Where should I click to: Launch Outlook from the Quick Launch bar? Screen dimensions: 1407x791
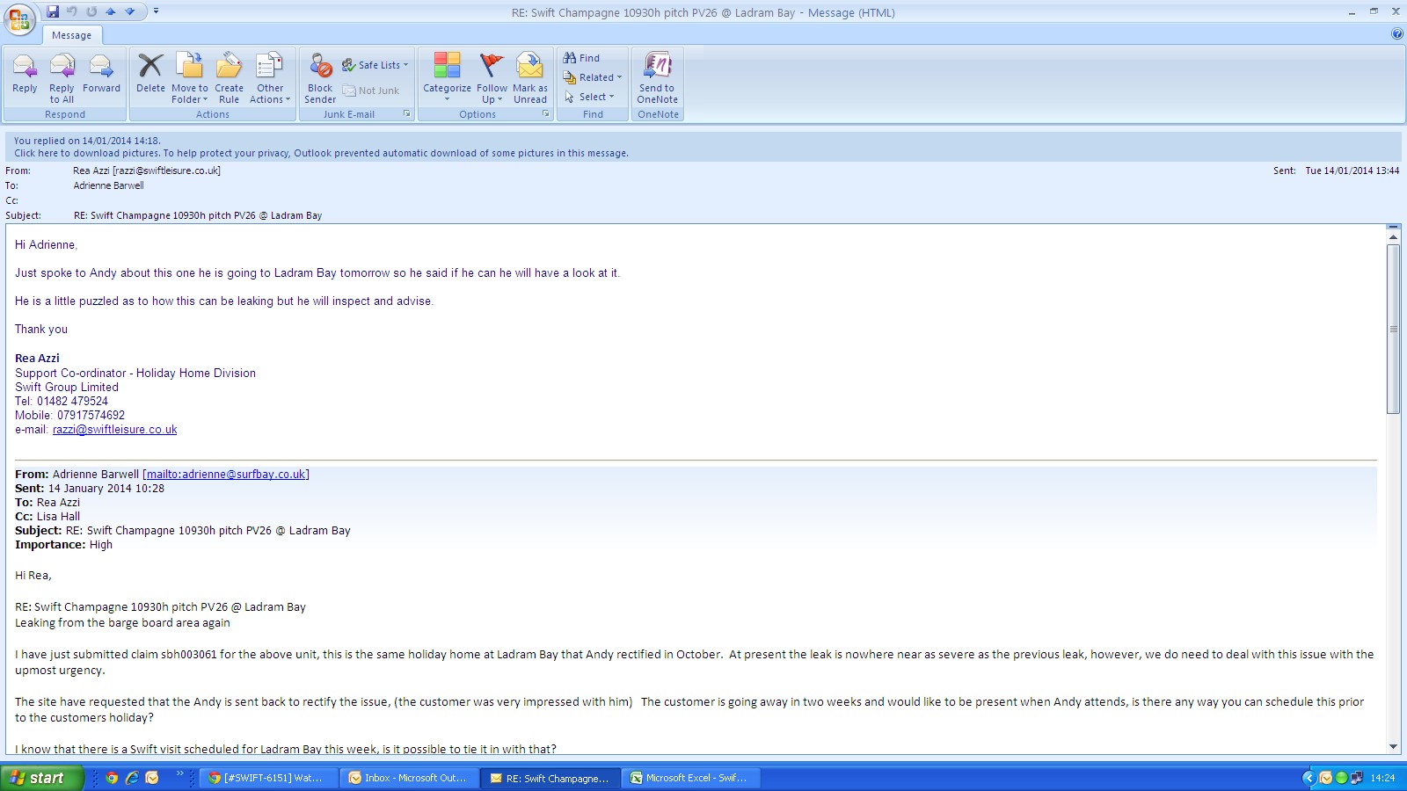(x=152, y=778)
